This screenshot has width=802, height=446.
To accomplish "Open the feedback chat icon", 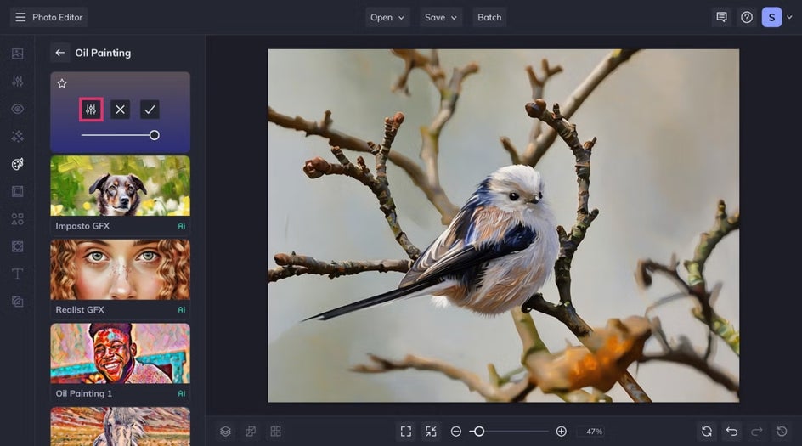I will coord(721,17).
